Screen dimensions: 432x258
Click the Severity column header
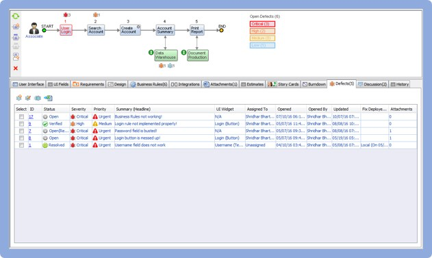click(x=79, y=109)
